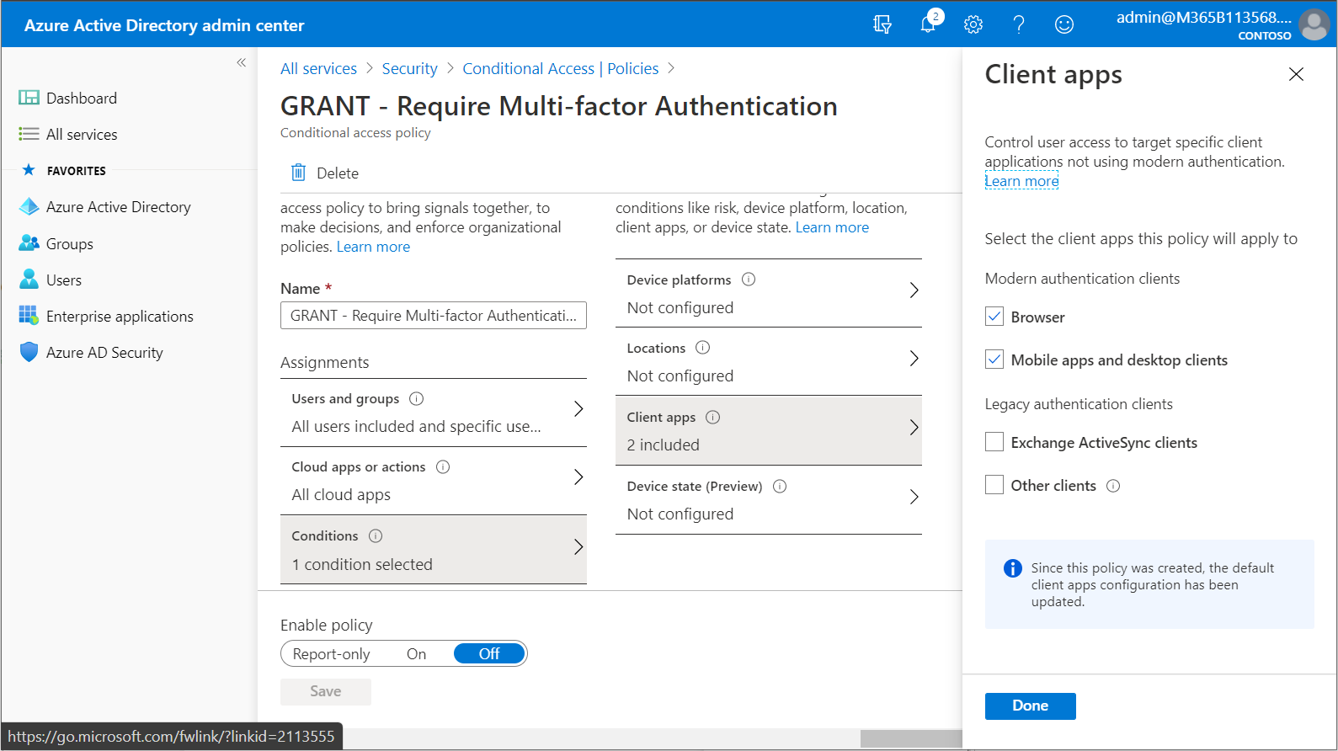
Task: Uncheck Mobile apps and desktop clients
Action: tap(994, 360)
